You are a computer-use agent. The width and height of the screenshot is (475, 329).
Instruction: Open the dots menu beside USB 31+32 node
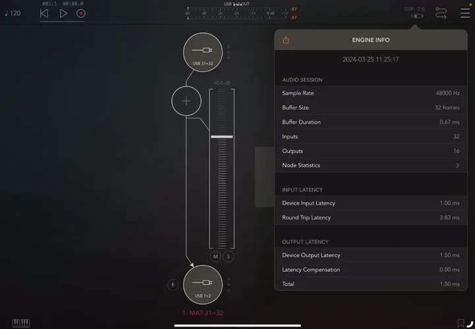tap(229, 53)
